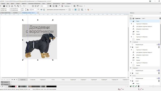Click the cloud upload icon in toolbar

(x=9, y=6)
